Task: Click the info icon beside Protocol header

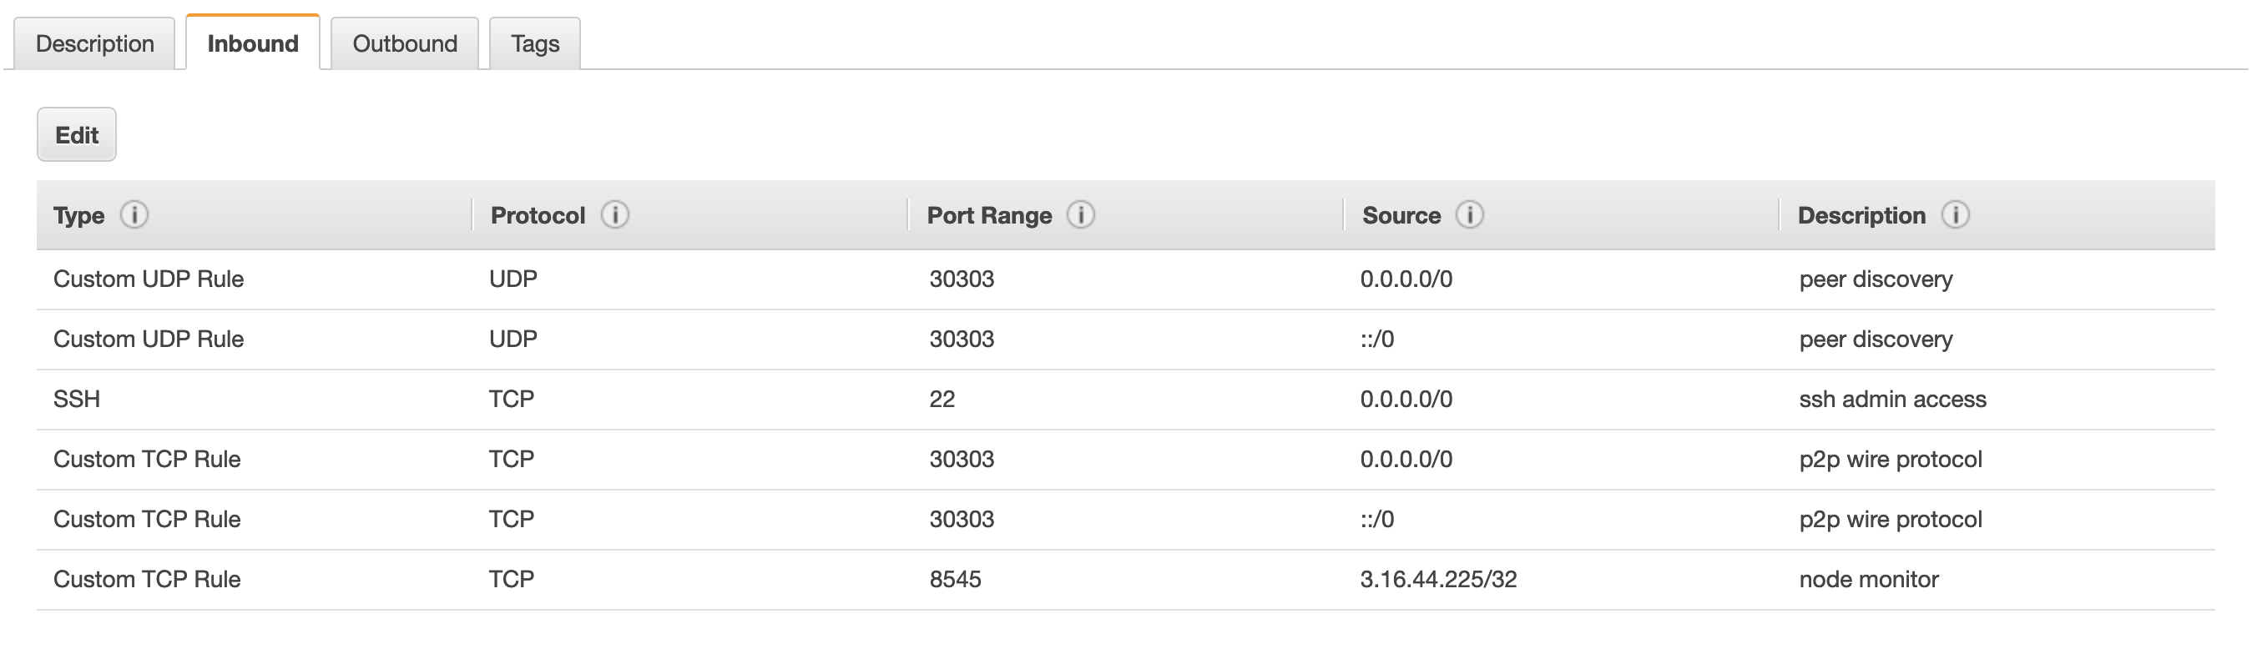Action: click(615, 215)
